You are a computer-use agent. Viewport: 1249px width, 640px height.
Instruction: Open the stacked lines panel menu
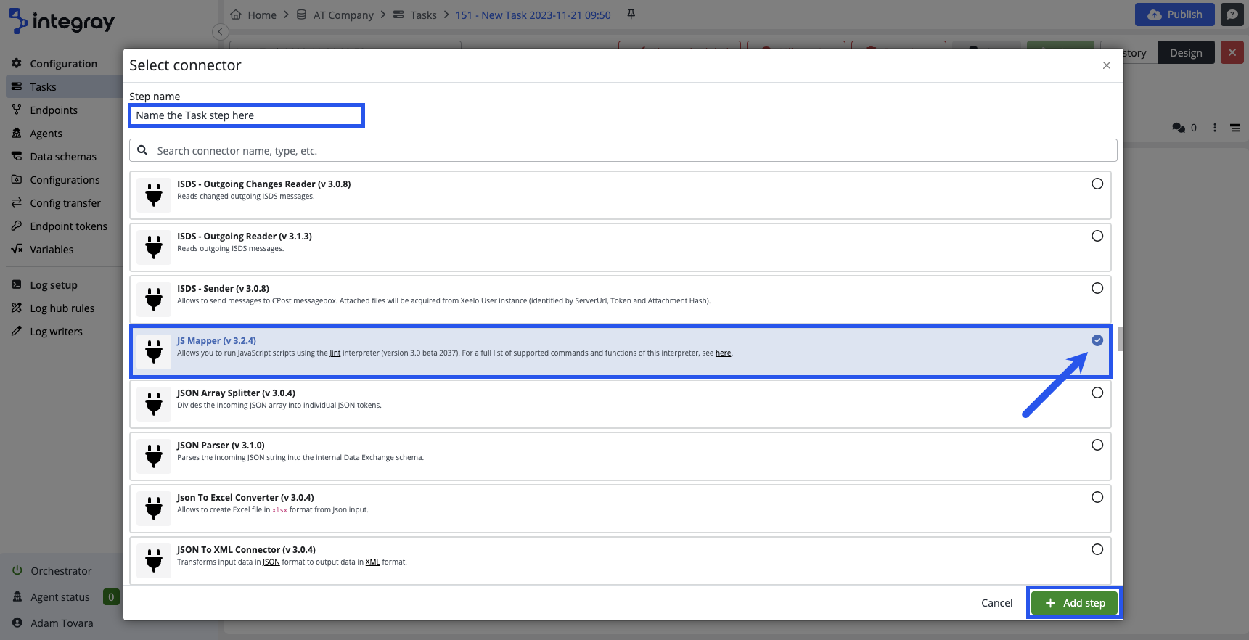[1234, 128]
